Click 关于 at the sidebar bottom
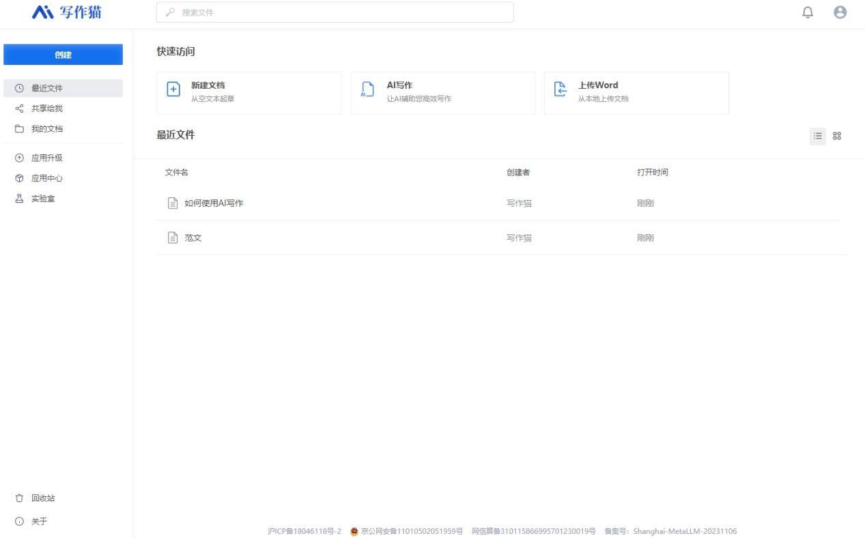Viewport: 865px width, 538px height. tap(39, 522)
